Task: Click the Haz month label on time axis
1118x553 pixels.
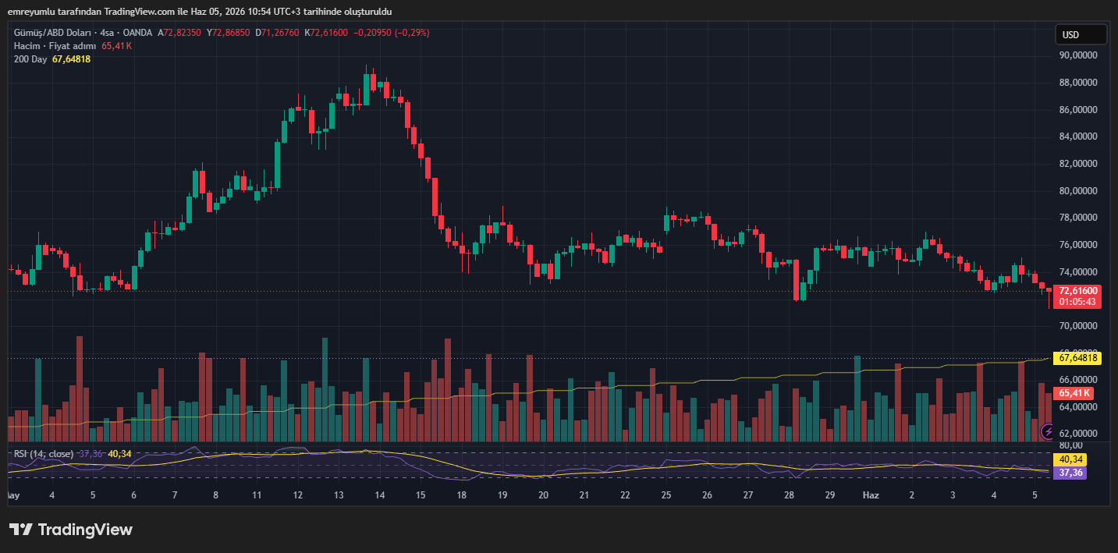Action: 871,495
